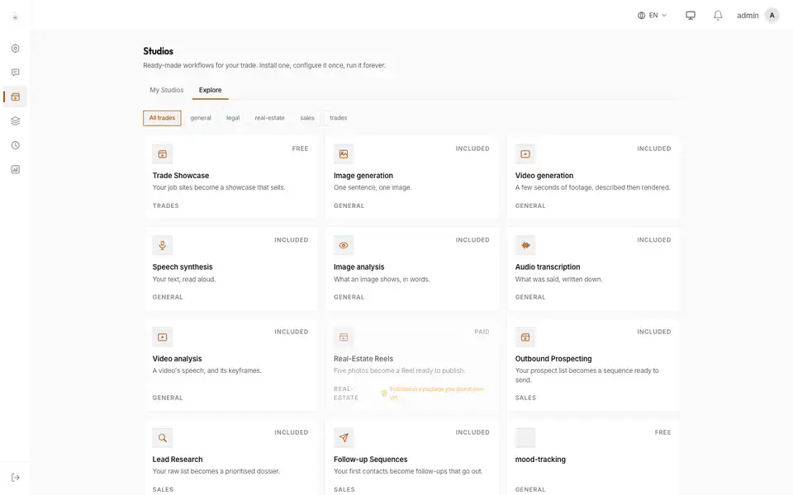This screenshot has height=495, width=793.
Task: Click the Image analysis eye icon
Action: pyautogui.click(x=344, y=246)
